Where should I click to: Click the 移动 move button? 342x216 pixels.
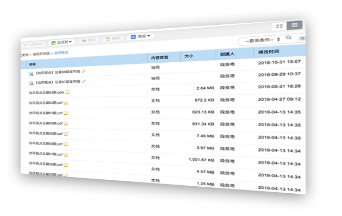[x=88, y=41]
